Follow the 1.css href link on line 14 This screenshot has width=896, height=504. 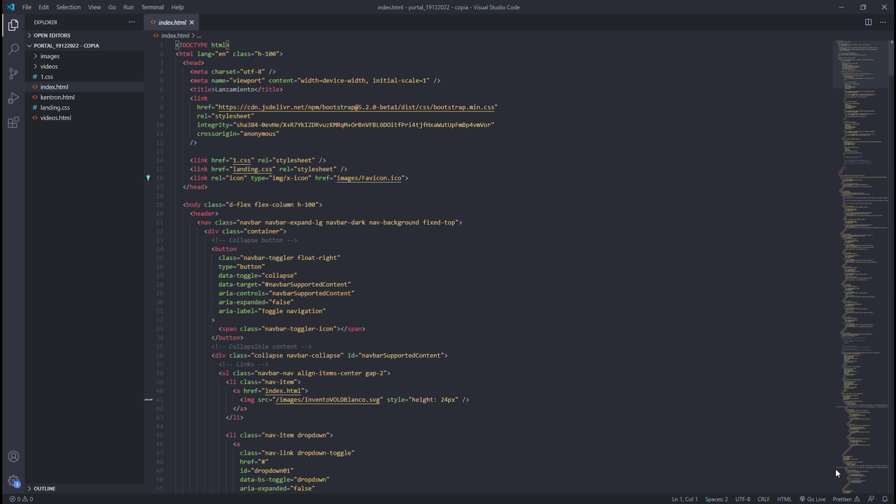[x=241, y=160]
